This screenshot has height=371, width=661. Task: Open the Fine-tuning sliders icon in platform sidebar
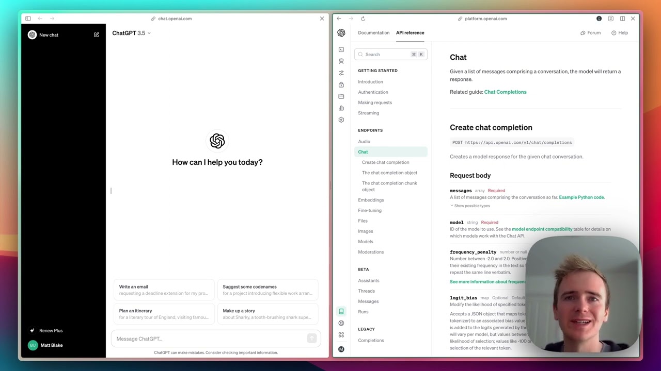pyautogui.click(x=341, y=73)
